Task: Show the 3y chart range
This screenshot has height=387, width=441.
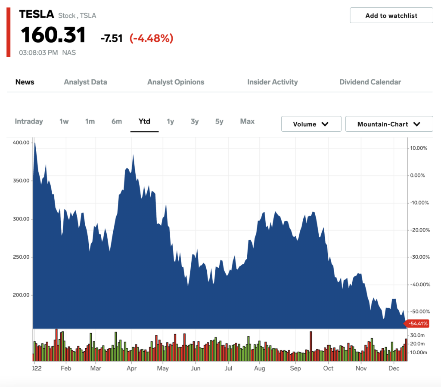Action: [195, 121]
